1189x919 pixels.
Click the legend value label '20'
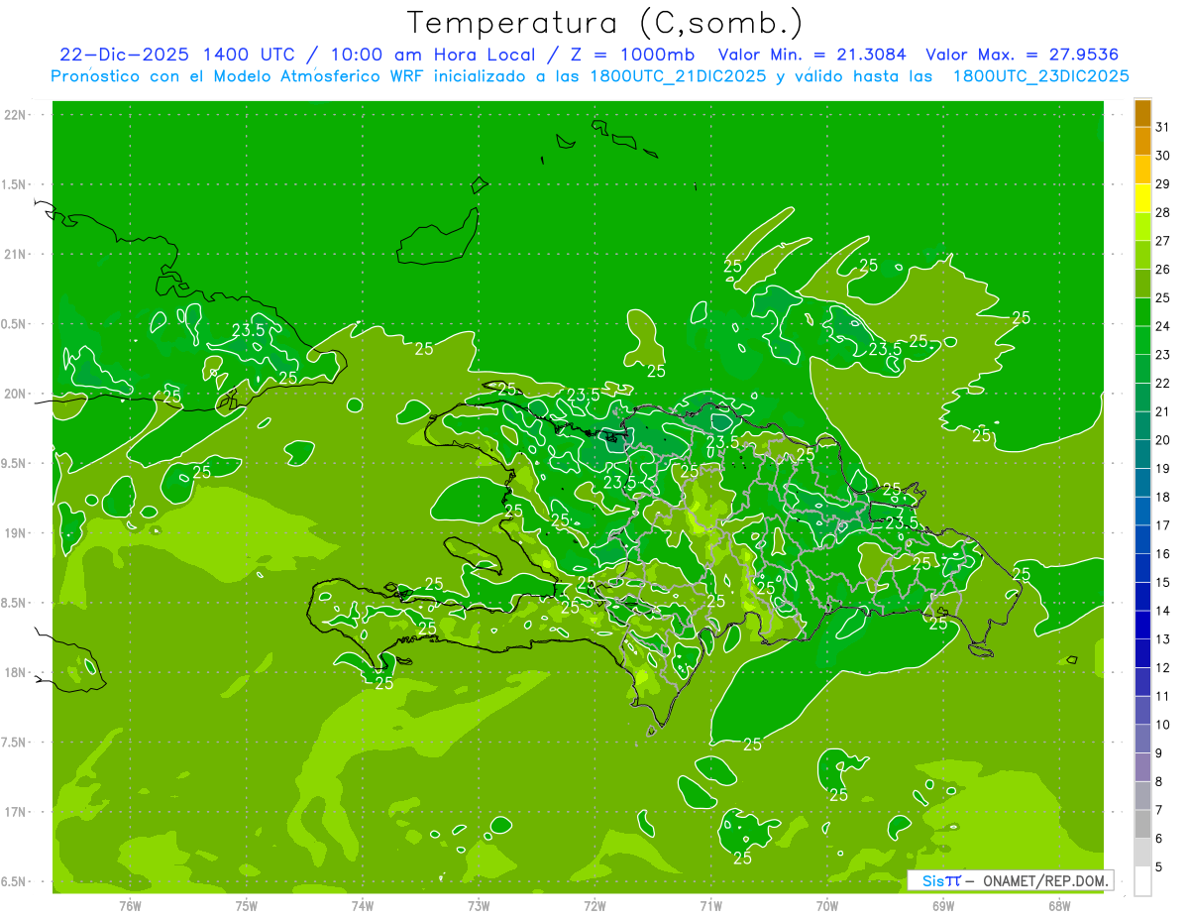pos(1163,440)
